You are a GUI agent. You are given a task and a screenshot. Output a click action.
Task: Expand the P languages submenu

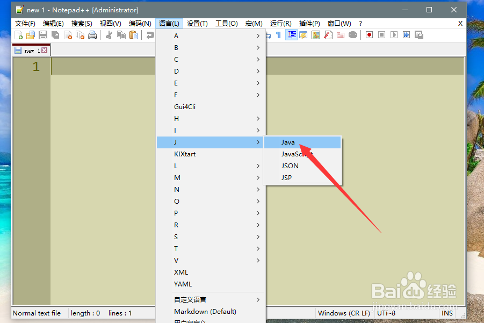click(211, 213)
